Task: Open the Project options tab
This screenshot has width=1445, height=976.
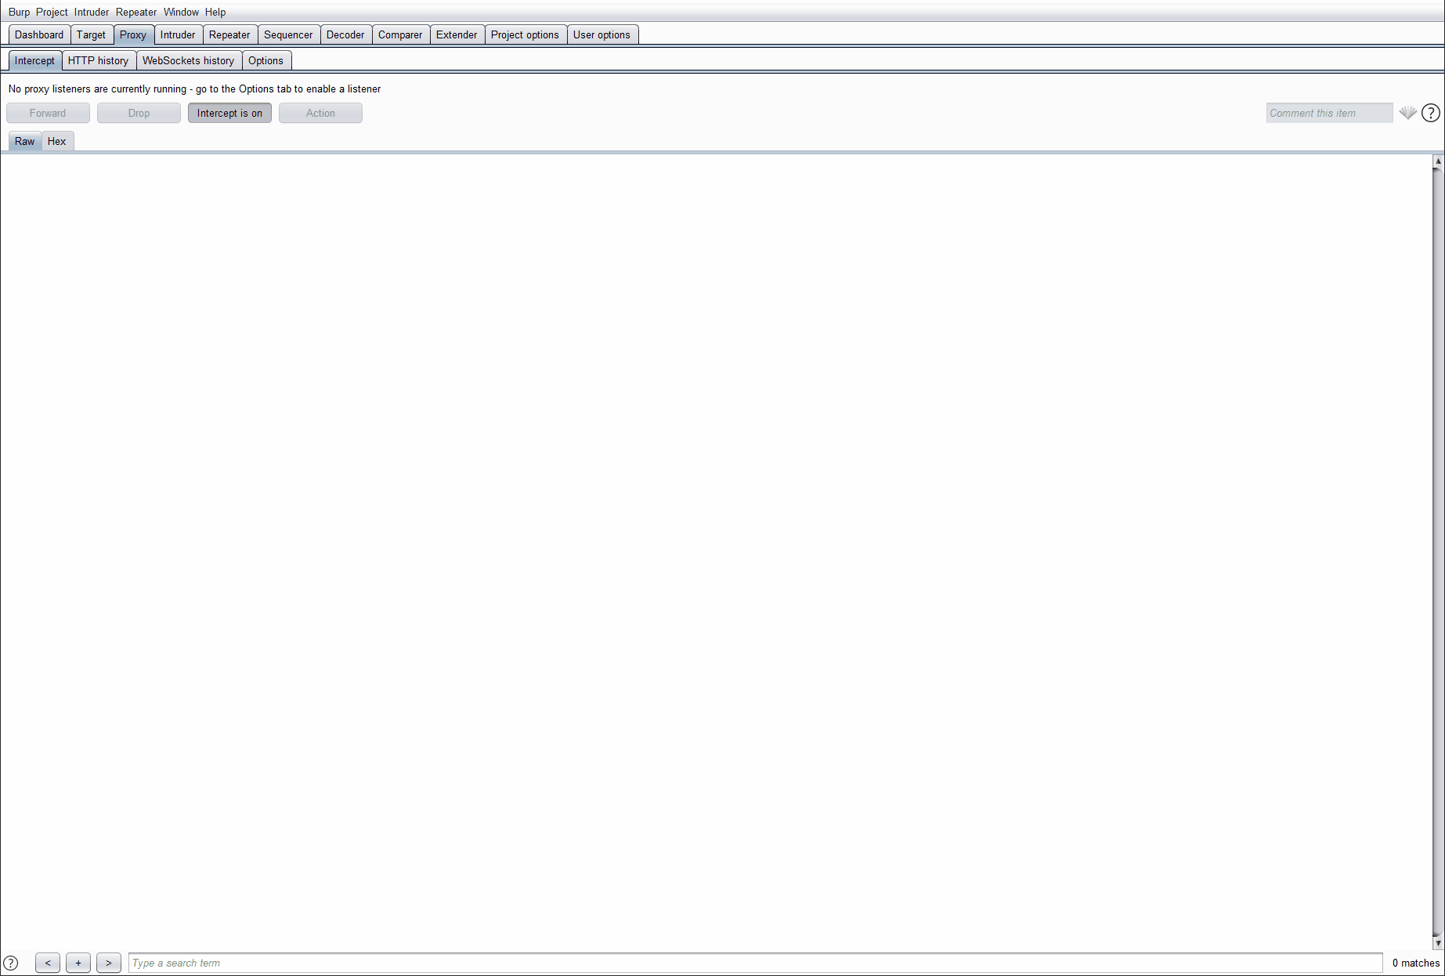Action: pos(525,34)
